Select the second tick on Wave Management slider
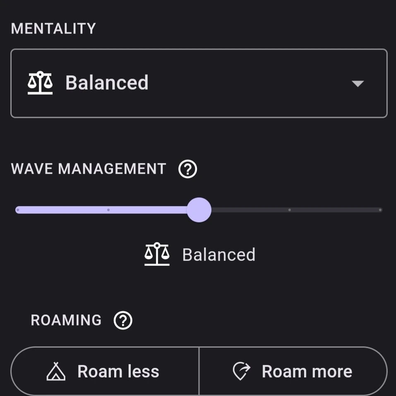Image resolution: width=396 pixels, height=396 pixels. click(x=108, y=210)
